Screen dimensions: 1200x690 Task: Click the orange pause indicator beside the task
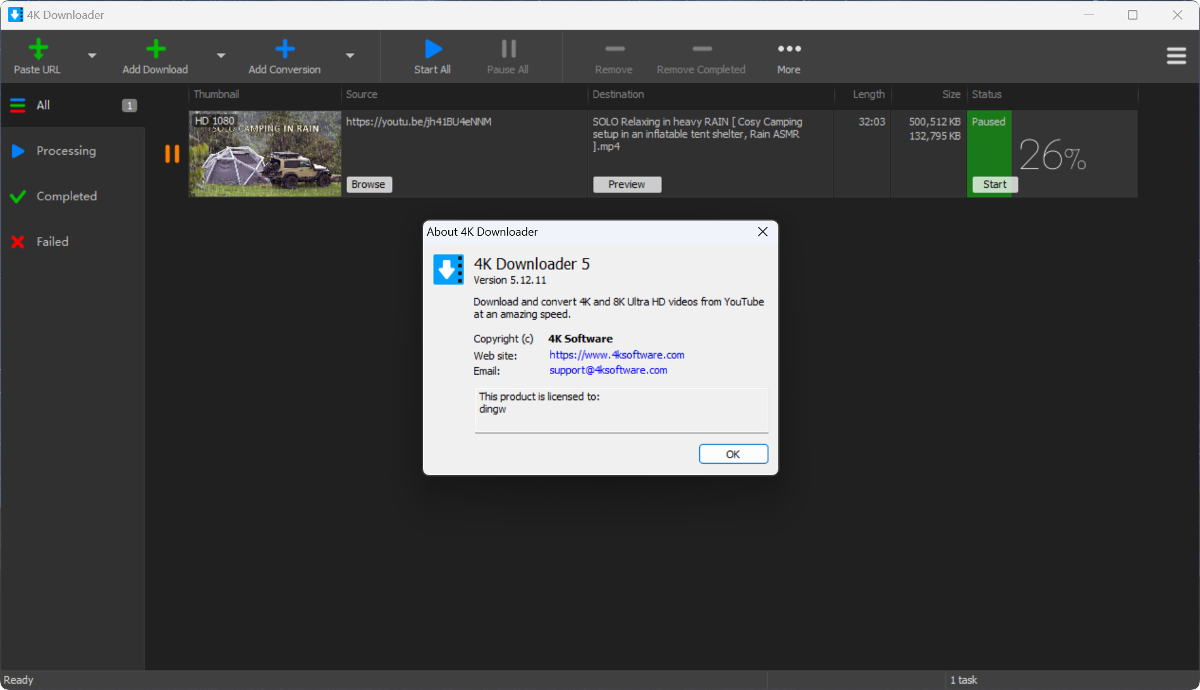point(172,154)
